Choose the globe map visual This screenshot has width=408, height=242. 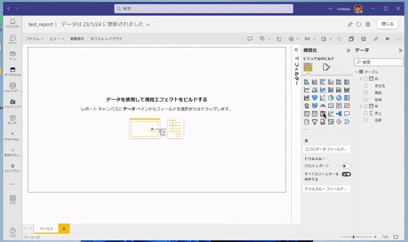(x=307, y=106)
